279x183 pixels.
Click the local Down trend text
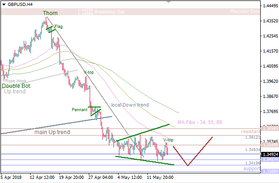coord(130,105)
